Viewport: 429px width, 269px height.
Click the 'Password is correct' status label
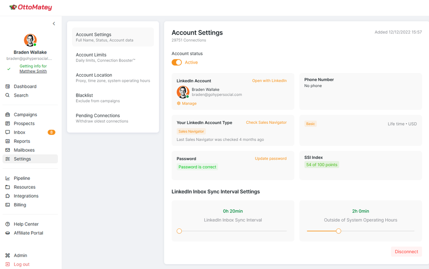coord(197,167)
